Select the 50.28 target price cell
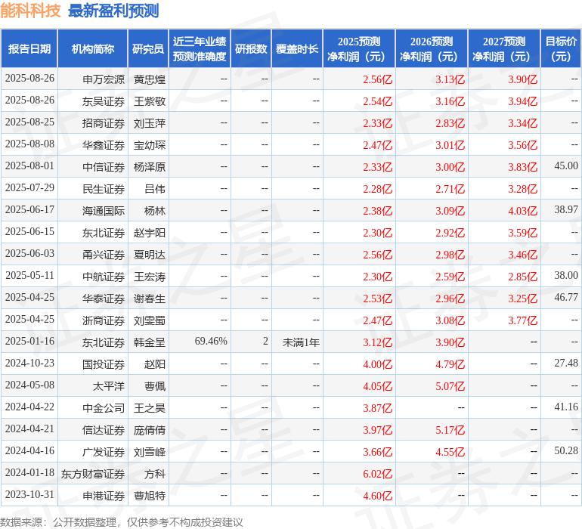Screen dimensions: 582x529 tap(565, 451)
